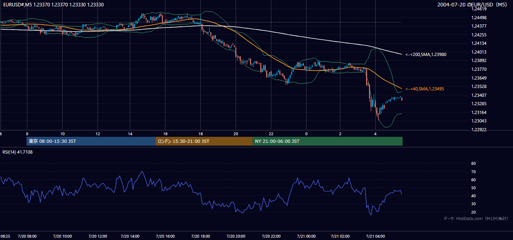Click price axis value 1.24377
This screenshot has width=513, height=240.
click(x=479, y=26)
